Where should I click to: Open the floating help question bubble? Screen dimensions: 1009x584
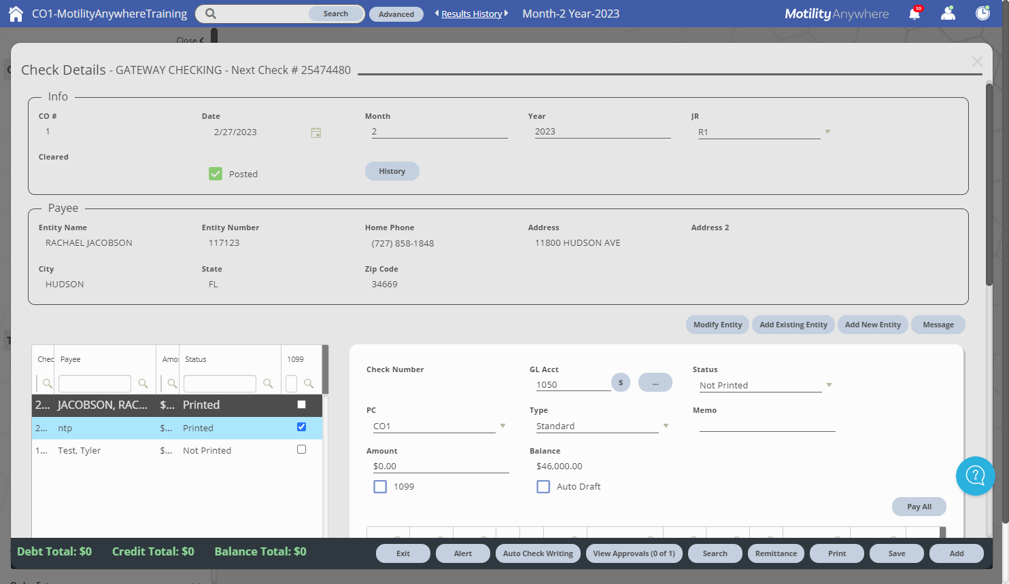tap(976, 476)
